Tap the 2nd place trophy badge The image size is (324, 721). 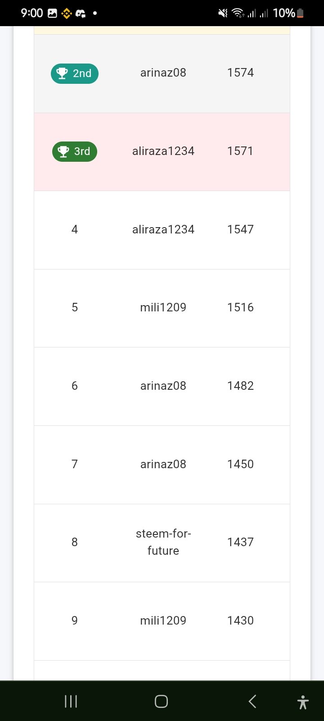click(x=75, y=73)
